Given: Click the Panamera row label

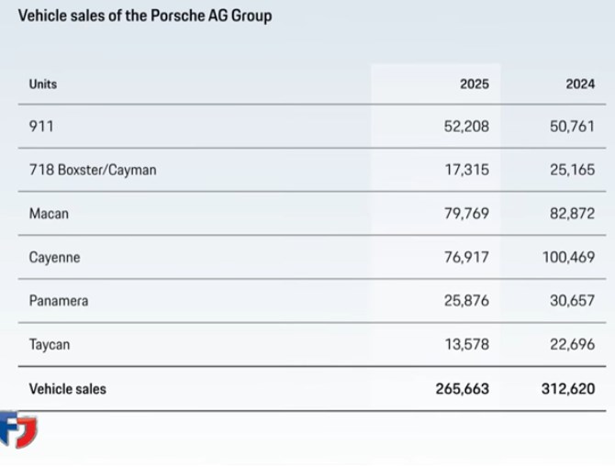Looking at the screenshot, I should (x=59, y=300).
